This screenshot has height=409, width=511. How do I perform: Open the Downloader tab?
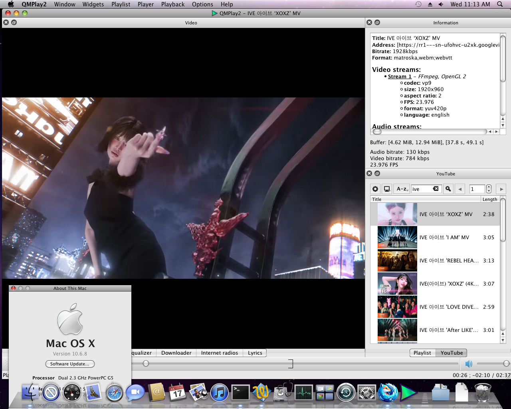tap(176, 353)
